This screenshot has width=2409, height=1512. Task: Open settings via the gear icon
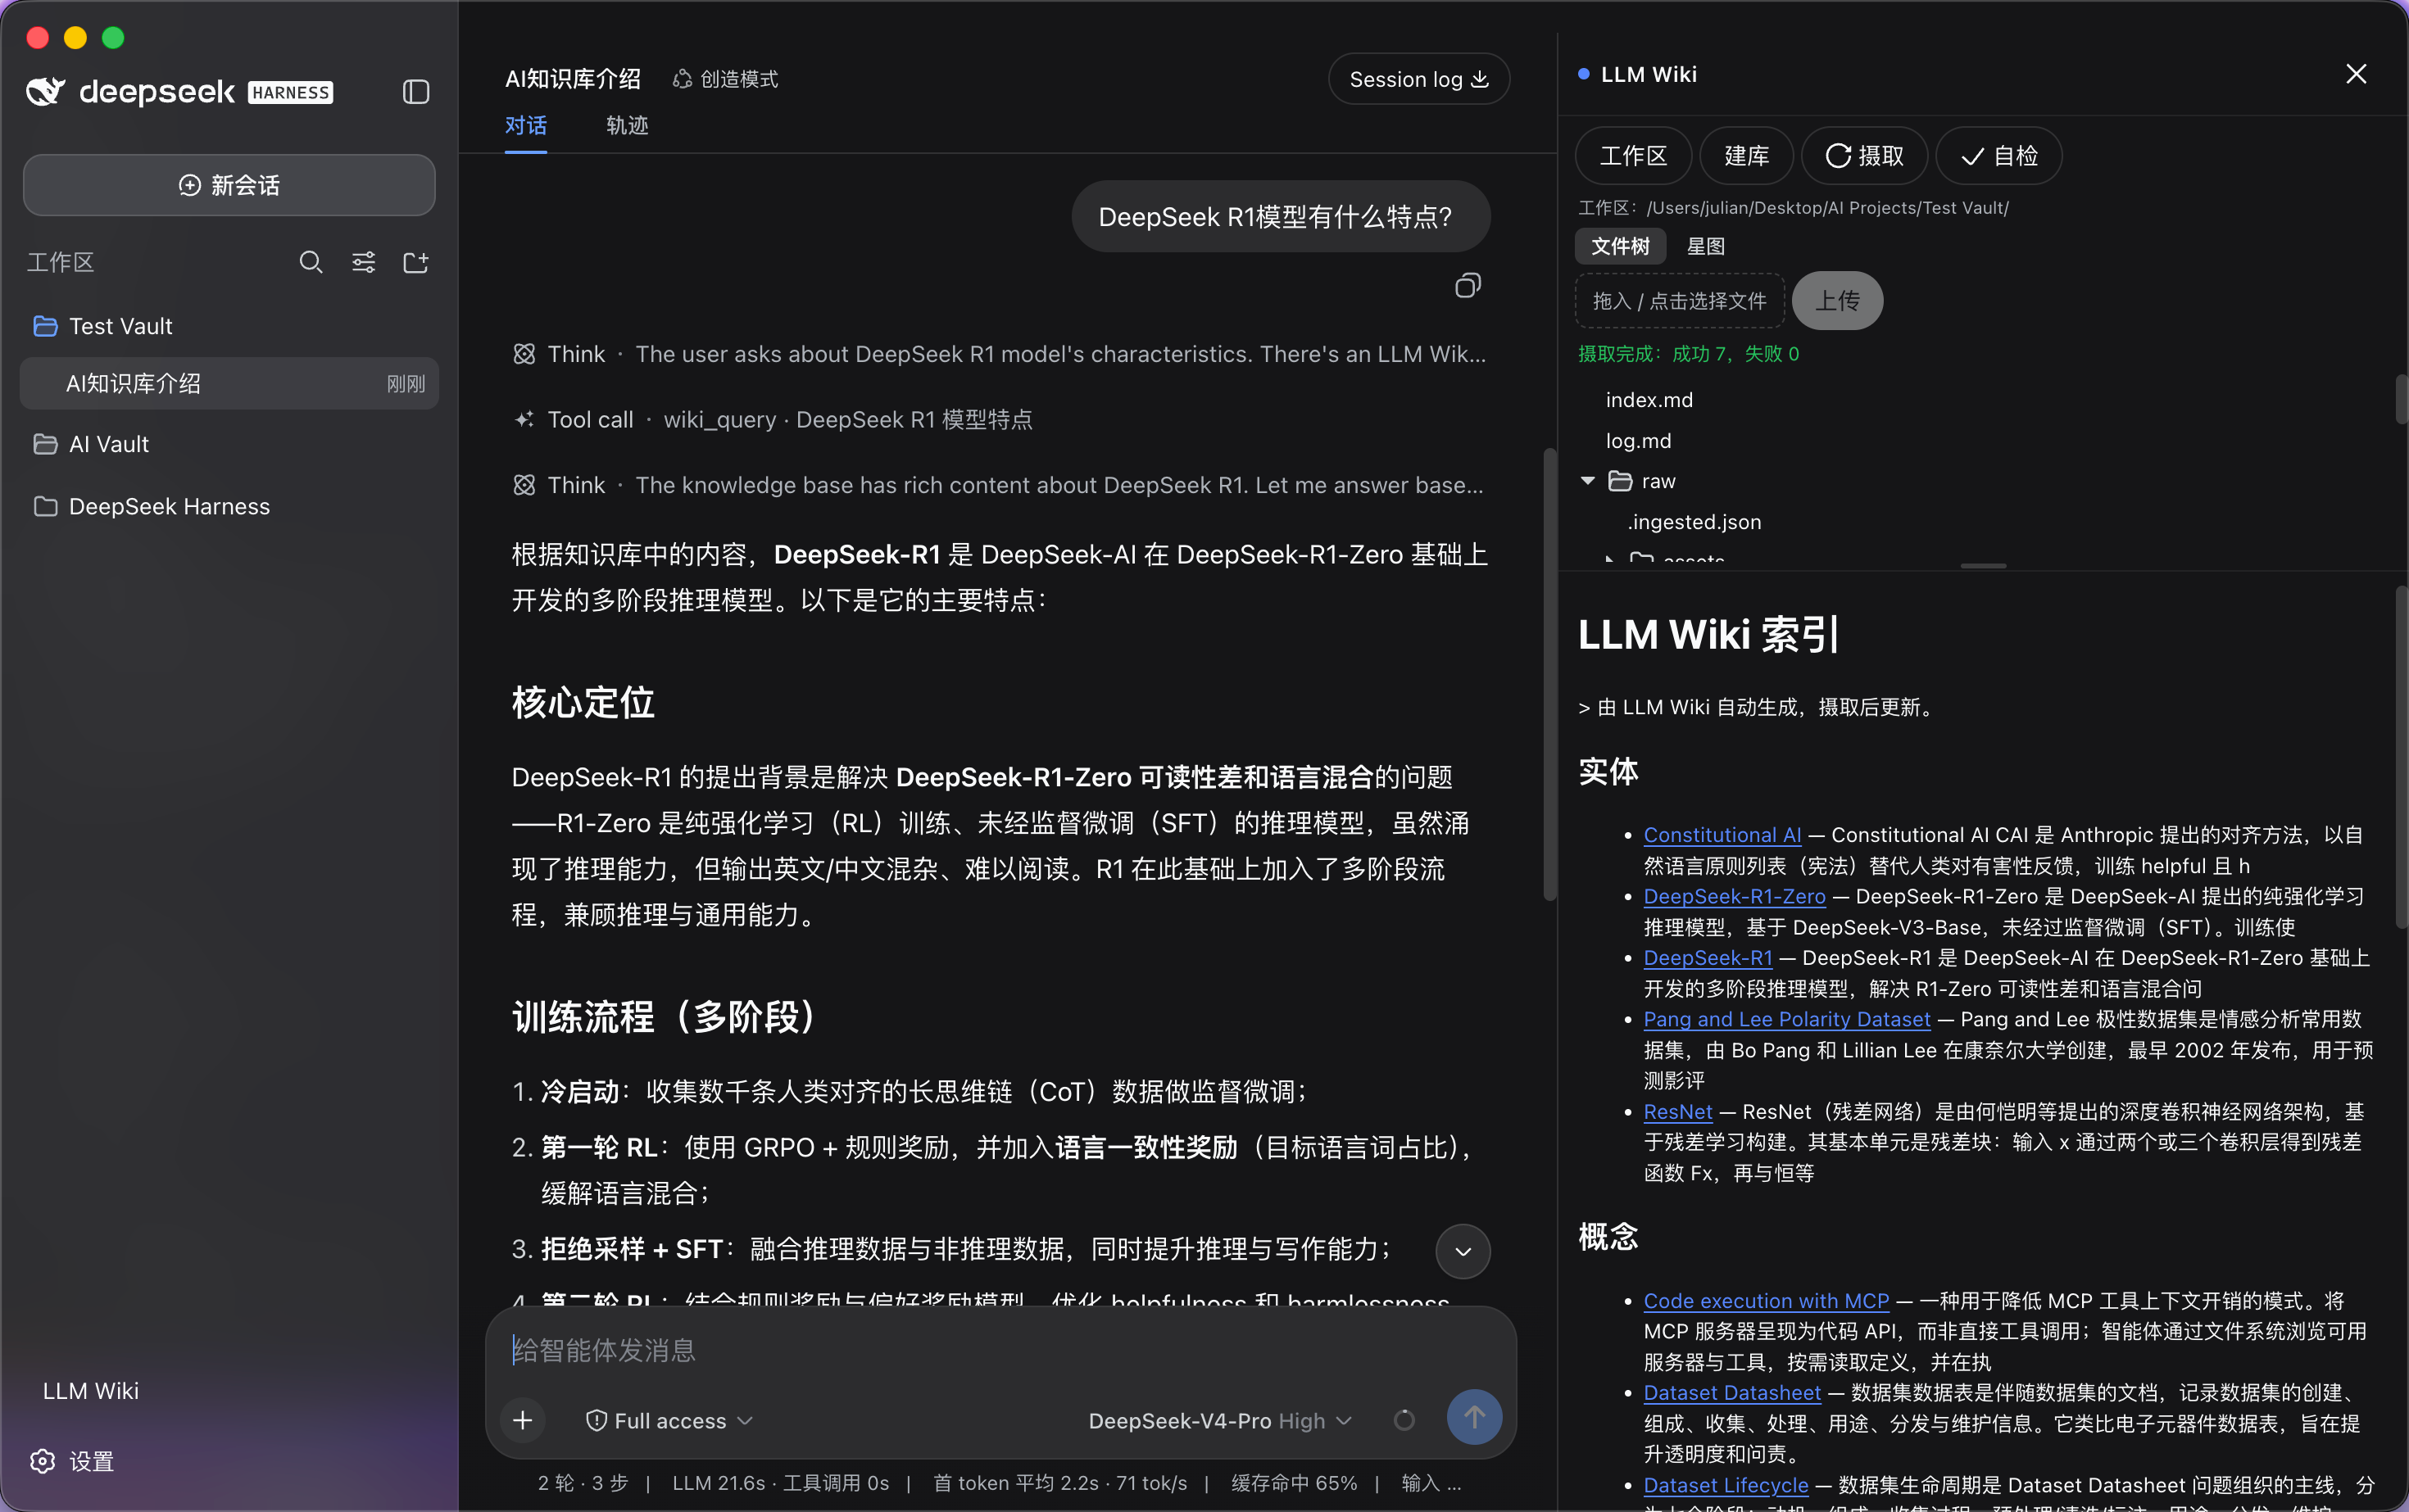coord(43,1461)
